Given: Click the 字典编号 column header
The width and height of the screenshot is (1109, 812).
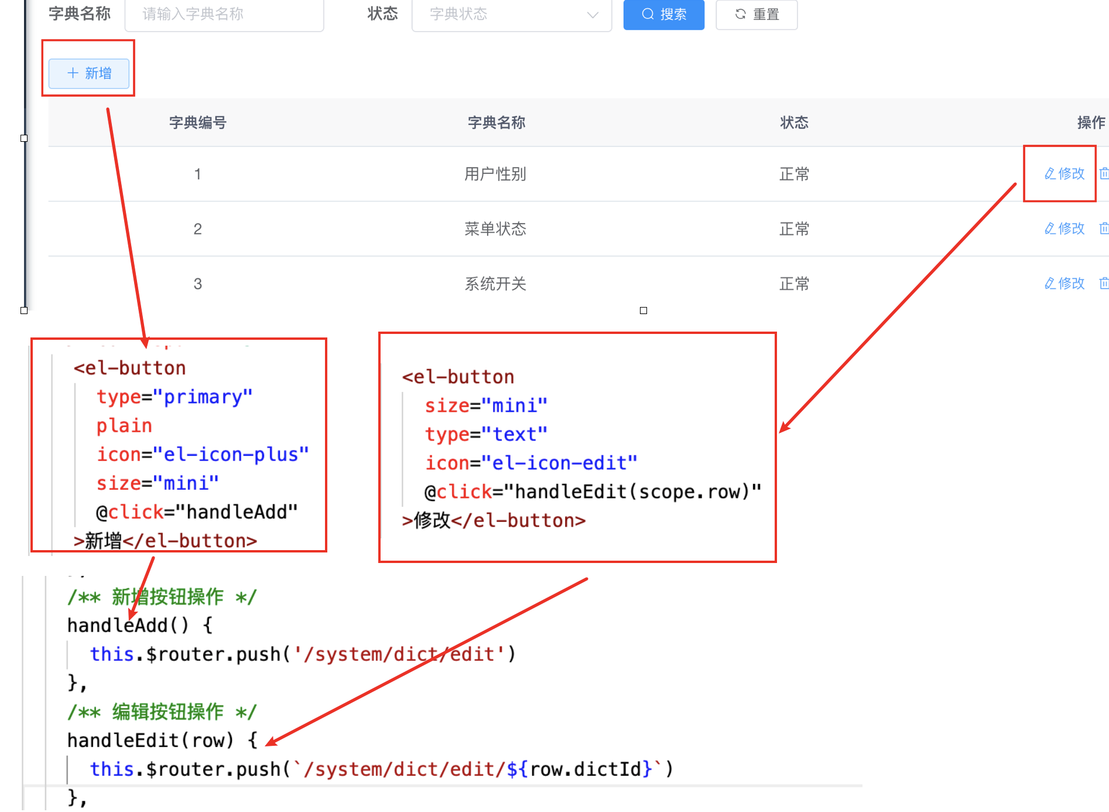Looking at the screenshot, I should (198, 122).
